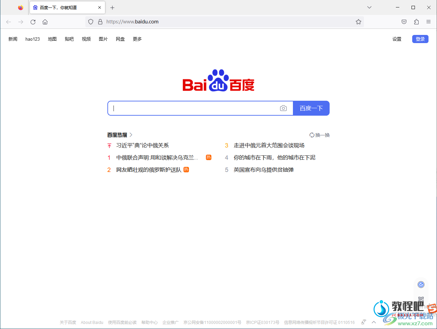The width and height of the screenshot is (437, 329).
Task: Select the 百度一下，你就知道 tab
Action: tap(67, 7)
